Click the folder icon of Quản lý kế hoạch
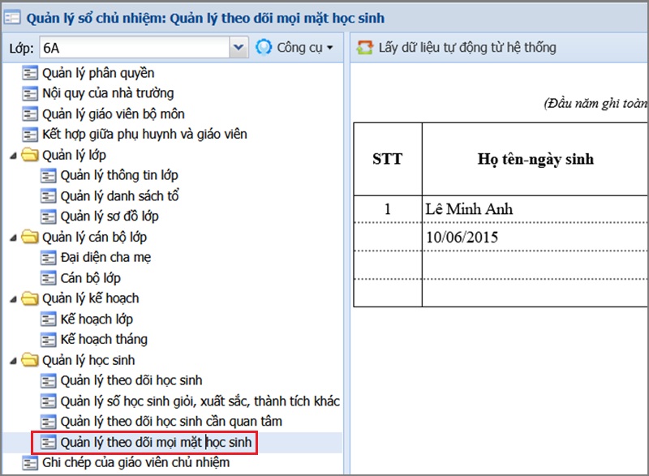649x476 pixels. point(30,298)
